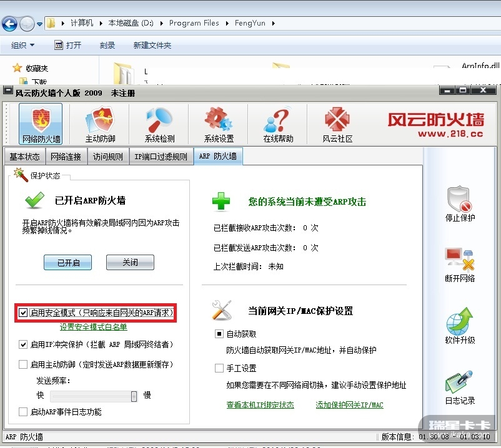Click the send frequency slider track
Image resolution: width=501 pixels, height=448 pixels.
(x=94, y=396)
